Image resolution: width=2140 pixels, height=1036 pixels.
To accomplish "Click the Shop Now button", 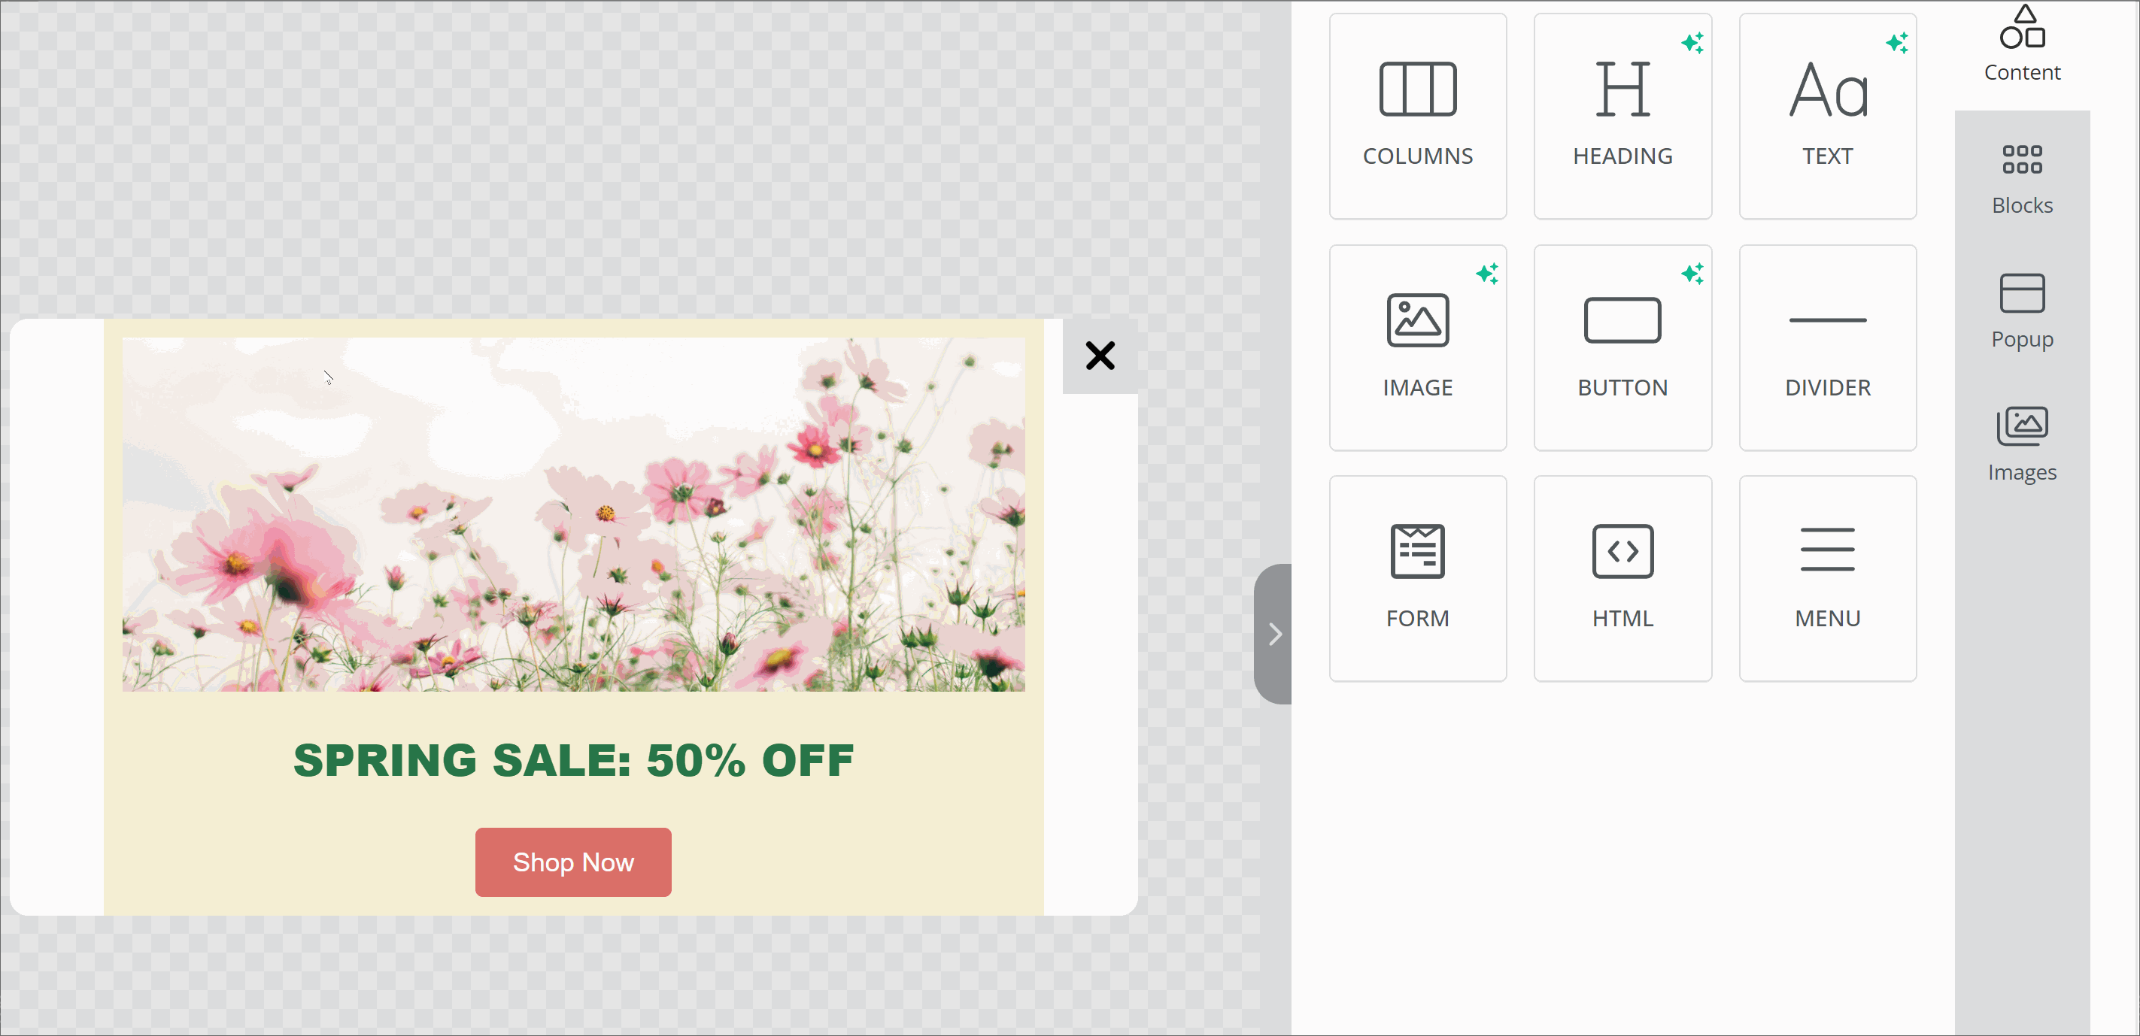I will coord(573,862).
